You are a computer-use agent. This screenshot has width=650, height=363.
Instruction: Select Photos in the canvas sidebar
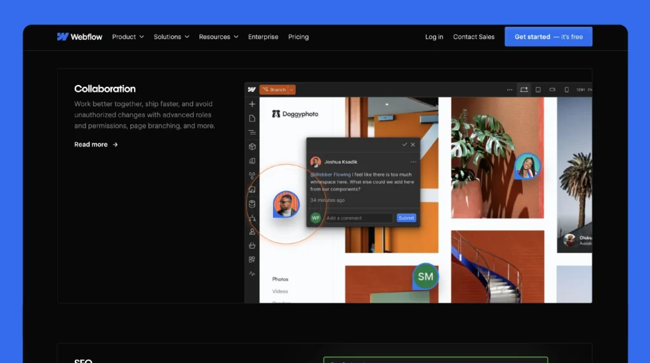point(280,279)
